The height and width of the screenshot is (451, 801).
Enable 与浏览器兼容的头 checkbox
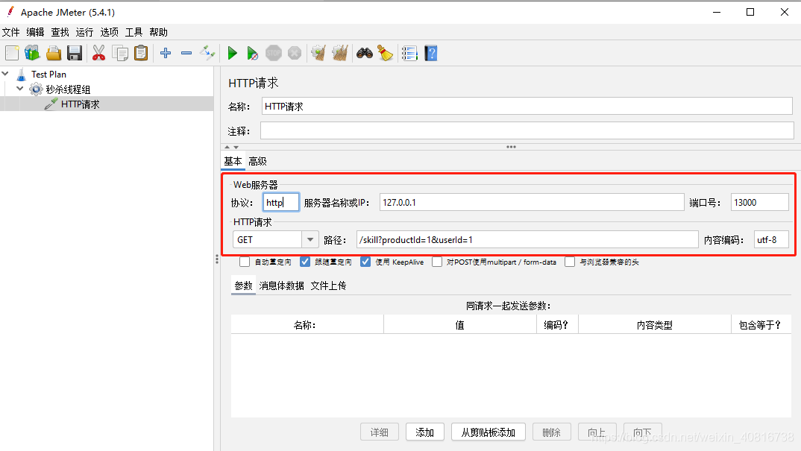click(x=570, y=262)
